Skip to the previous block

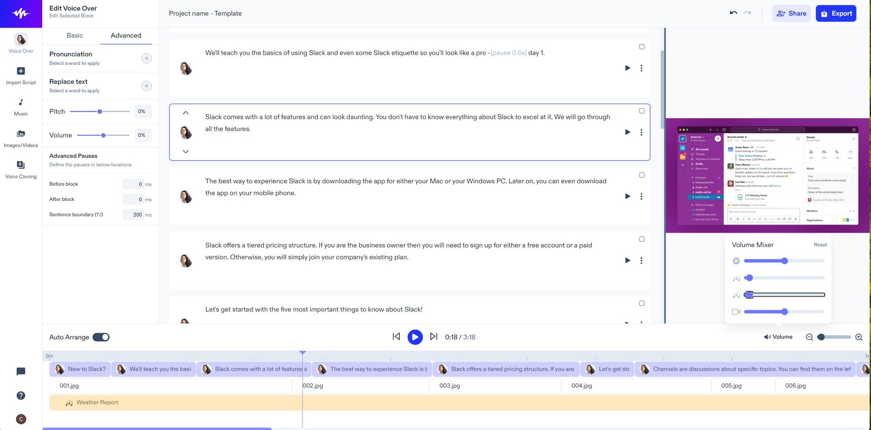click(396, 337)
